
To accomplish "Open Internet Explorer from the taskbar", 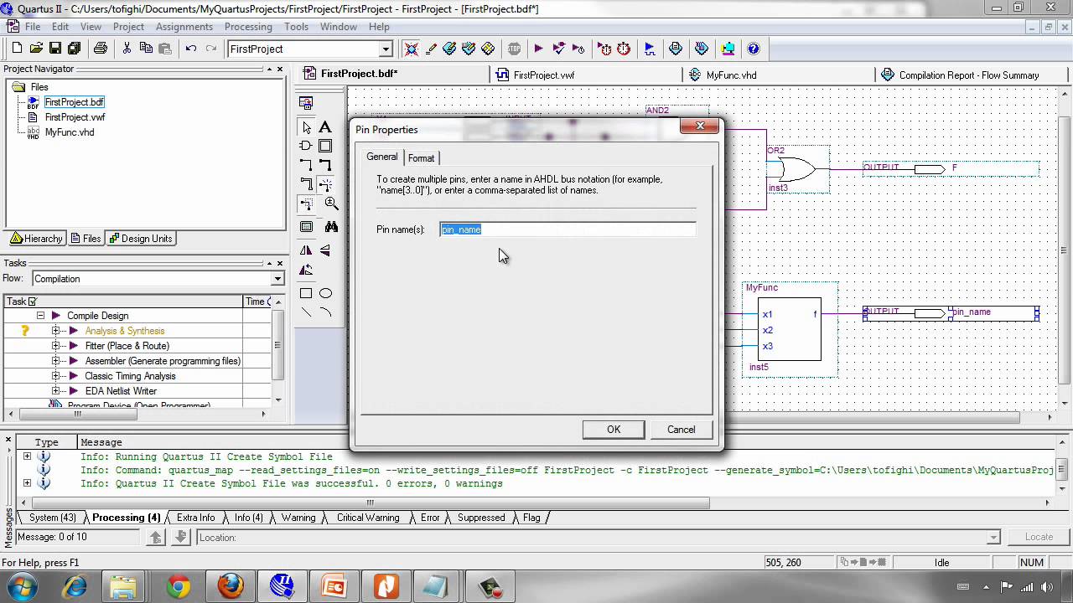I will pos(75,586).
